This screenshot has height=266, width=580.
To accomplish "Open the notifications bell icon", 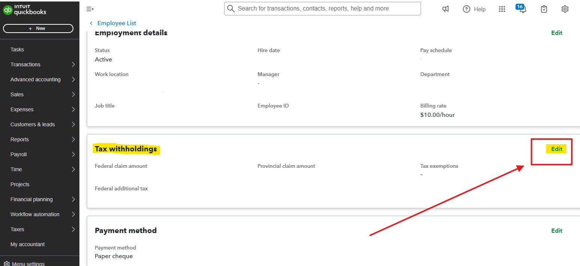I will pyautogui.click(x=523, y=9).
